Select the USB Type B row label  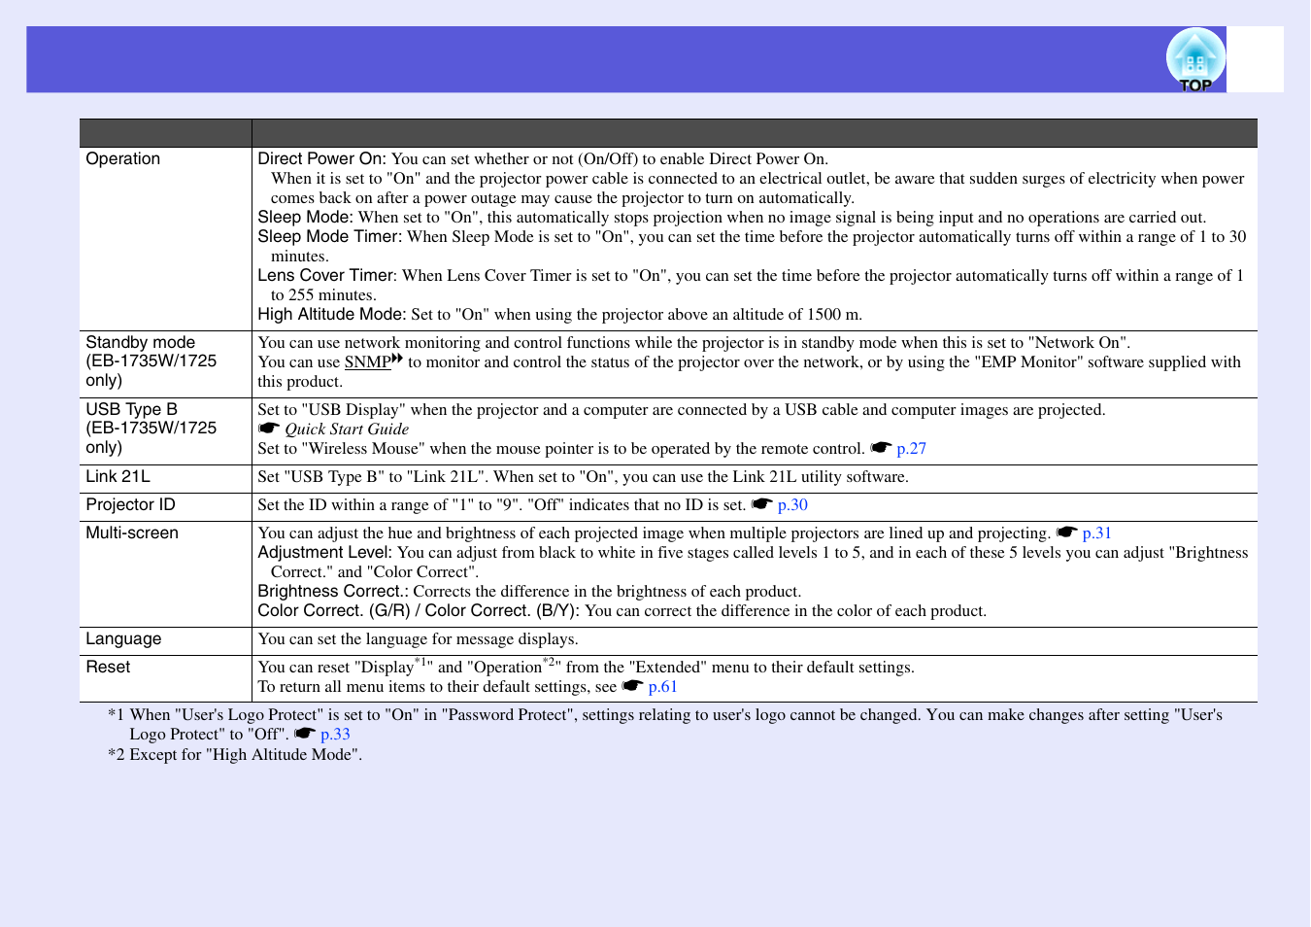pyautogui.click(x=151, y=429)
